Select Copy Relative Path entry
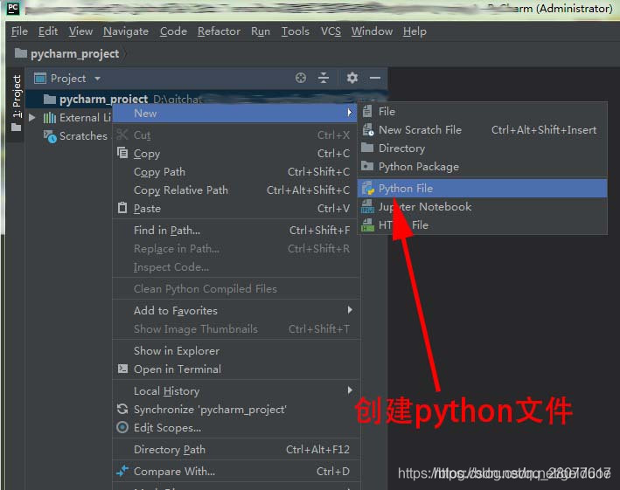Screen dimensions: 620x490 pyautogui.click(x=236, y=190)
